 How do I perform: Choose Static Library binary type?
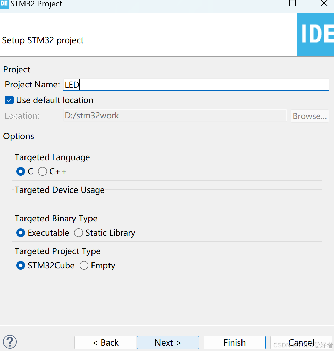(x=79, y=233)
